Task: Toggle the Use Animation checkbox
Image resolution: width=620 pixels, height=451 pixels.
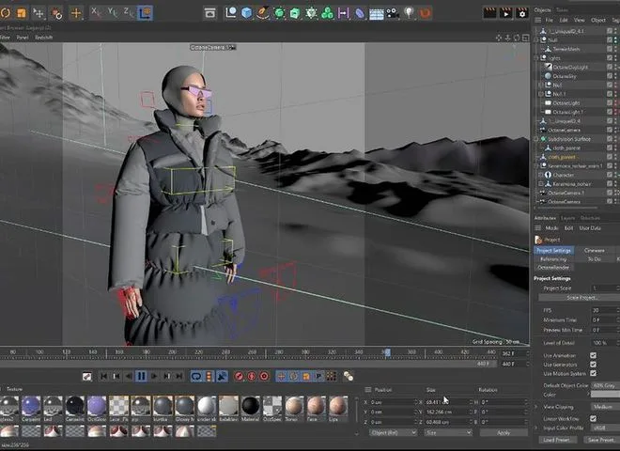Action: click(593, 355)
